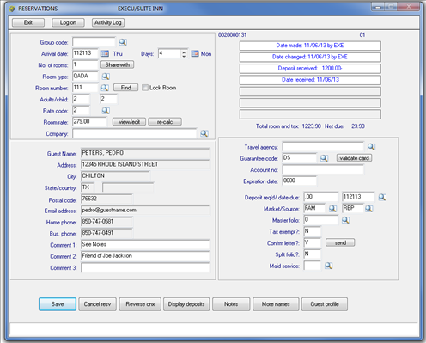Click the Guest Name field PETERS, PEDRO
The width and height of the screenshot is (426, 343).
145,154
